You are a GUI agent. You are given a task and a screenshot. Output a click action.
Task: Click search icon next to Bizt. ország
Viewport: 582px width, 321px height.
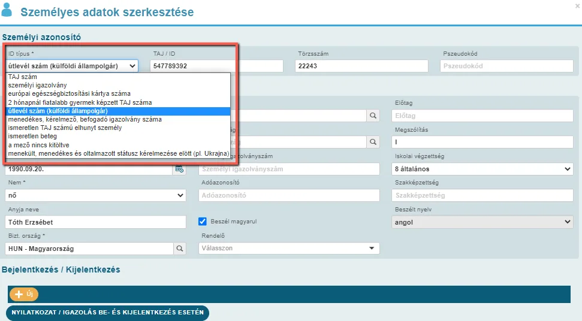180,249
